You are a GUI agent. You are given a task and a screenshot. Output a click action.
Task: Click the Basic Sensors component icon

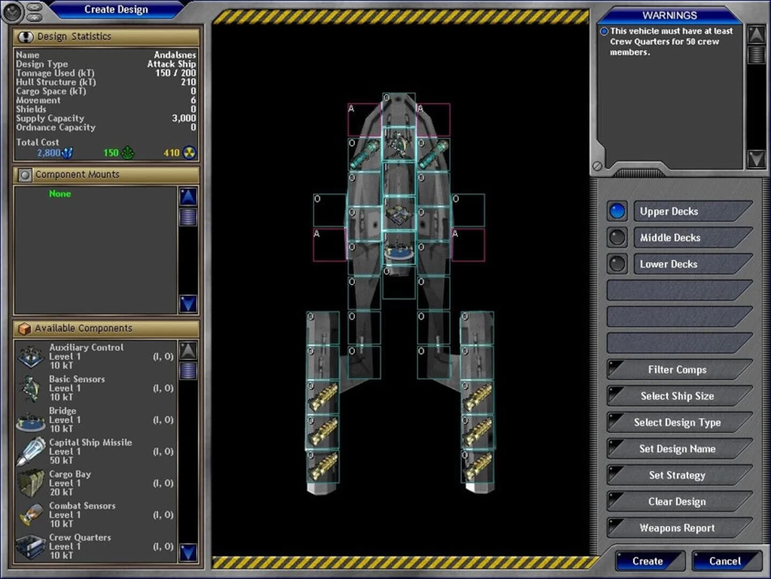click(x=31, y=388)
